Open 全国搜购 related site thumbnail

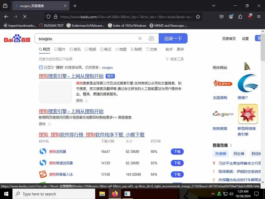223,83
